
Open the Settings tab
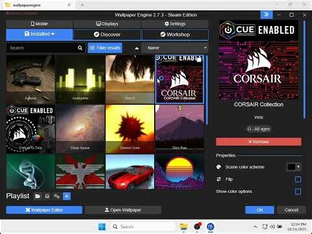click(x=175, y=23)
